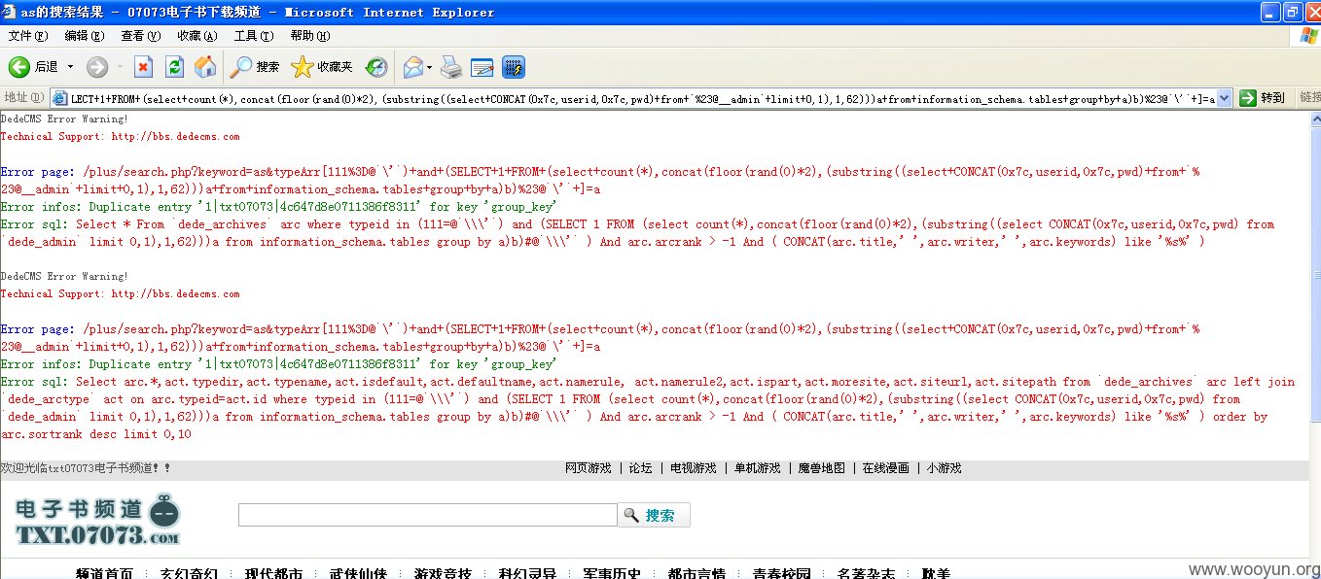Open the 军事历史 category tab

(612, 574)
